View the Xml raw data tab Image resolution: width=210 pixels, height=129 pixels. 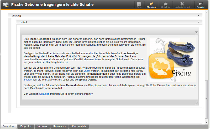pos(79,126)
